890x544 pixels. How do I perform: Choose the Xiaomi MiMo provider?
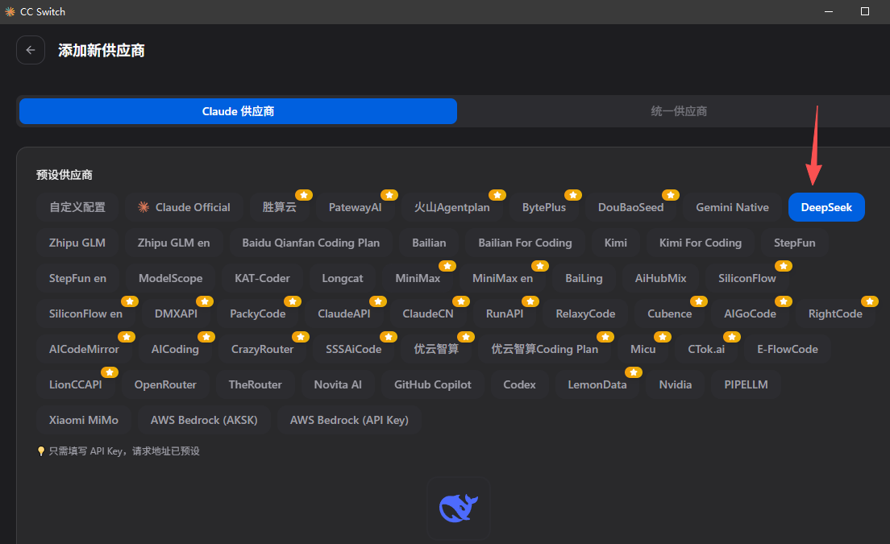click(84, 420)
